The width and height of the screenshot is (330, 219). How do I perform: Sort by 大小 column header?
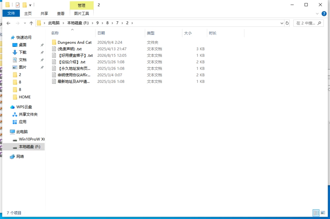click(188, 33)
